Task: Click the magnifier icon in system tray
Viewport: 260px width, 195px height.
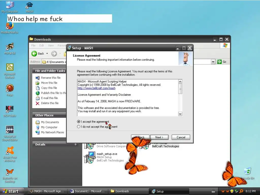Action: click(241, 191)
